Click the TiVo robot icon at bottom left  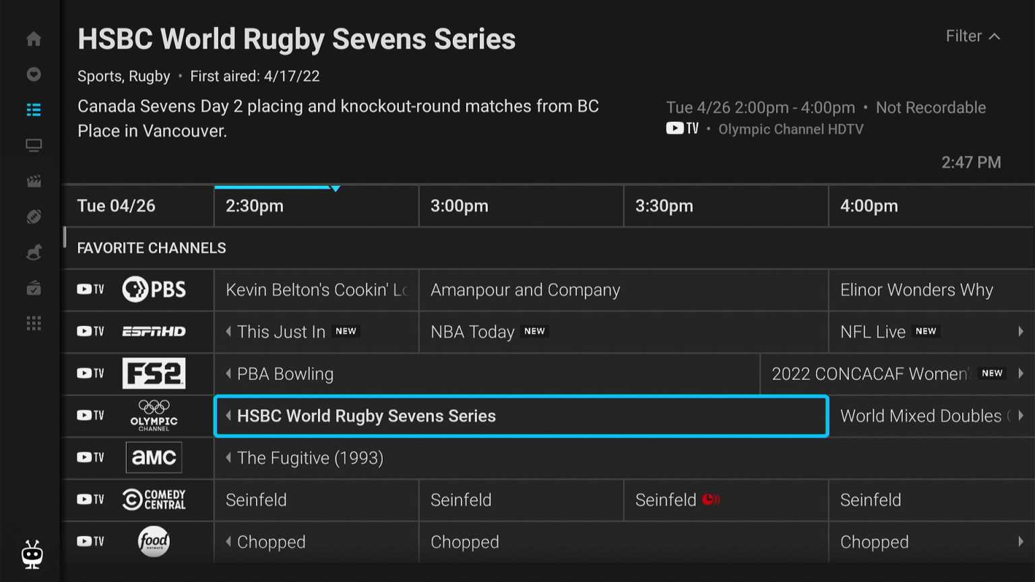click(32, 554)
